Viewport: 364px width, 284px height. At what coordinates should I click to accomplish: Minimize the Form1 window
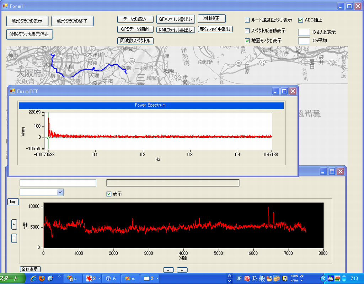coord(341,6)
